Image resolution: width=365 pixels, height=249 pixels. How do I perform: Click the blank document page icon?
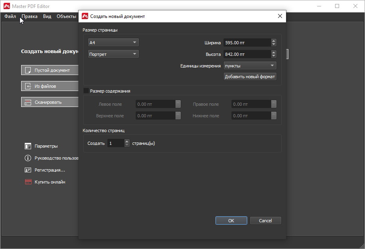click(28, 70)
